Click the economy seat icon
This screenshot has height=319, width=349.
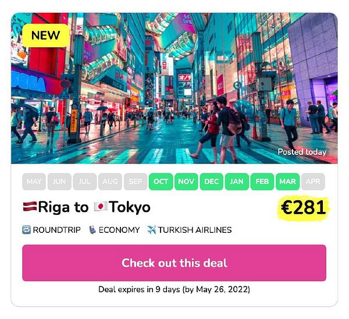coord(92,230)
